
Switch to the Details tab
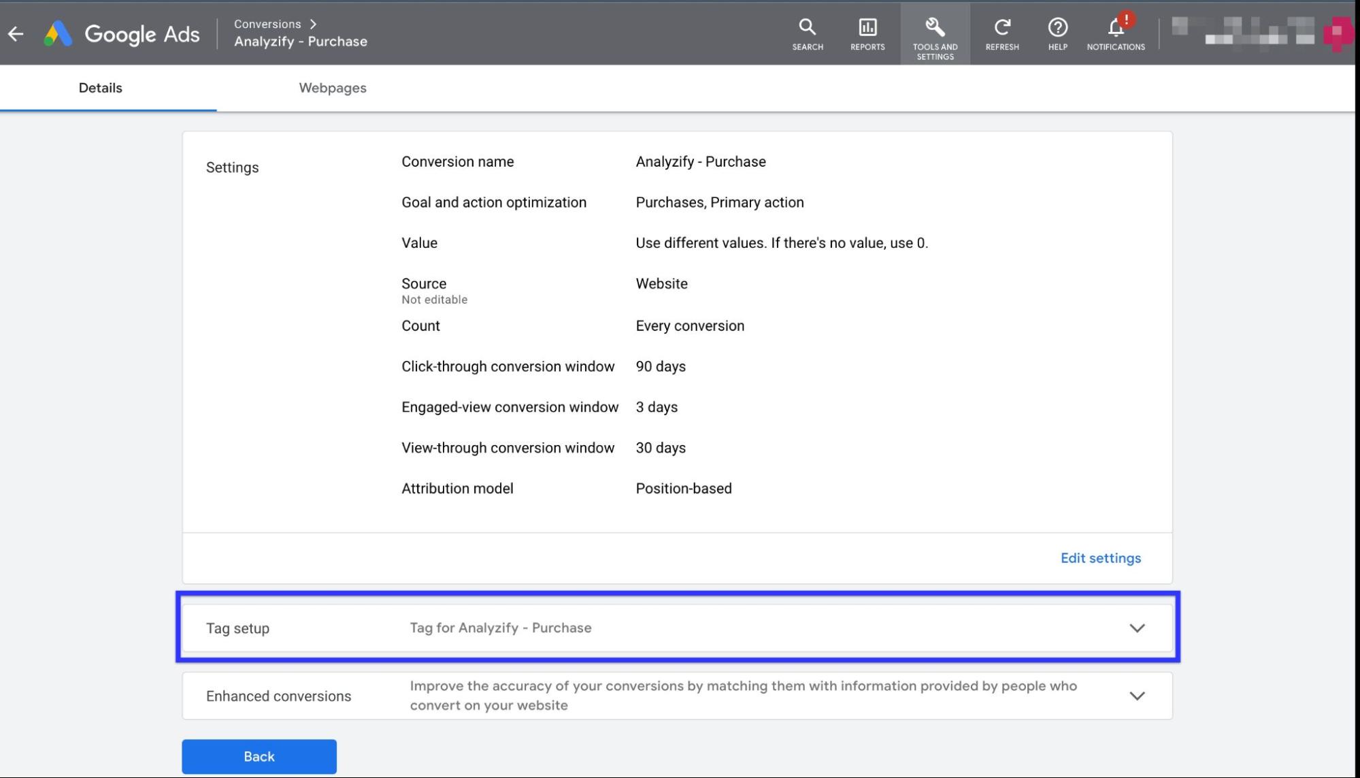pos(101,88)
